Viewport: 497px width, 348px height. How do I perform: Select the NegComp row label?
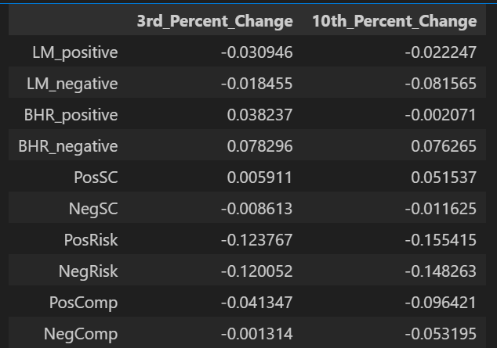(81, 334)
